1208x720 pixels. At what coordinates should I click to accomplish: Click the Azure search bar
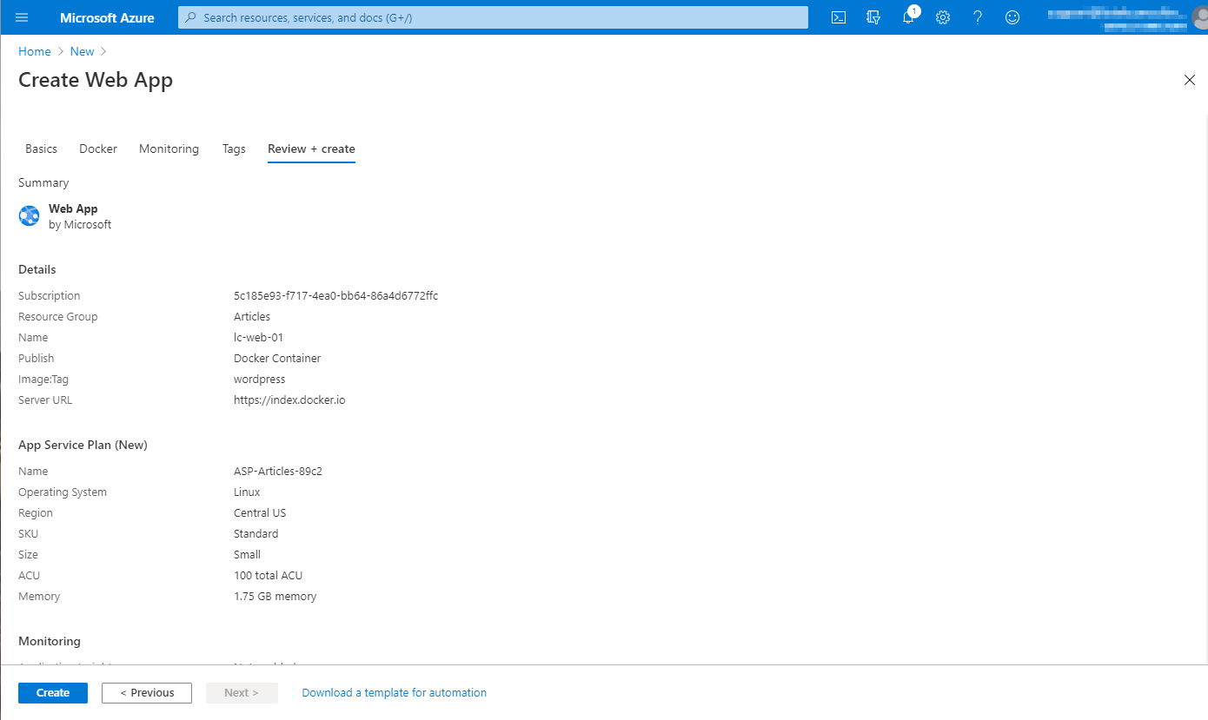(492, 17)
